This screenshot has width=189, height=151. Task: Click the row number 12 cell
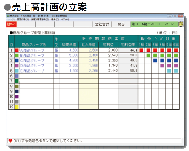tap(11, 107)
